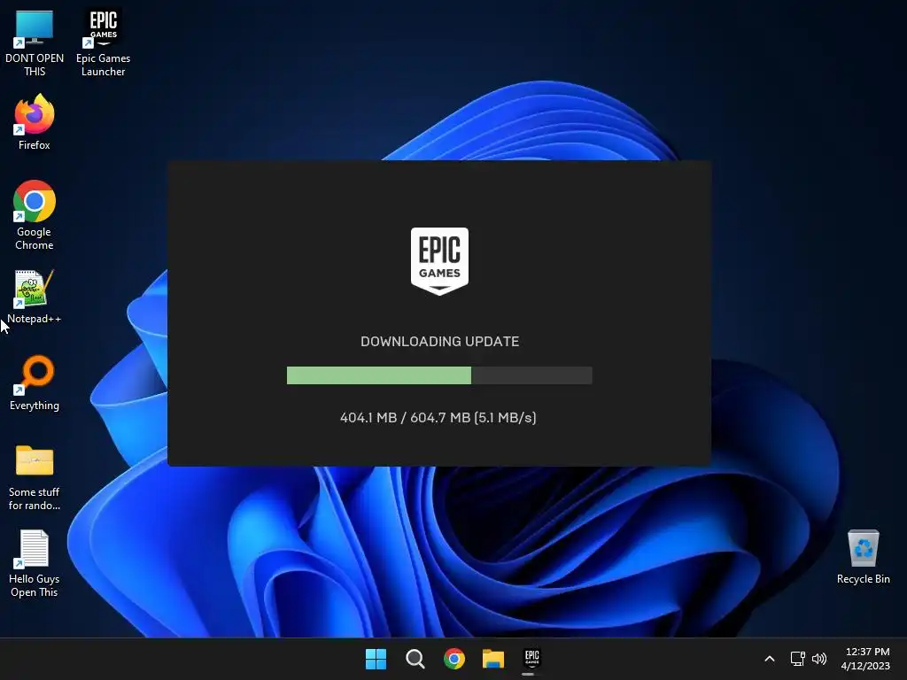The image size is (907, 680).
Task: Open the DONT OPEN THIS desktop shortcut
Action: (35, 43)
